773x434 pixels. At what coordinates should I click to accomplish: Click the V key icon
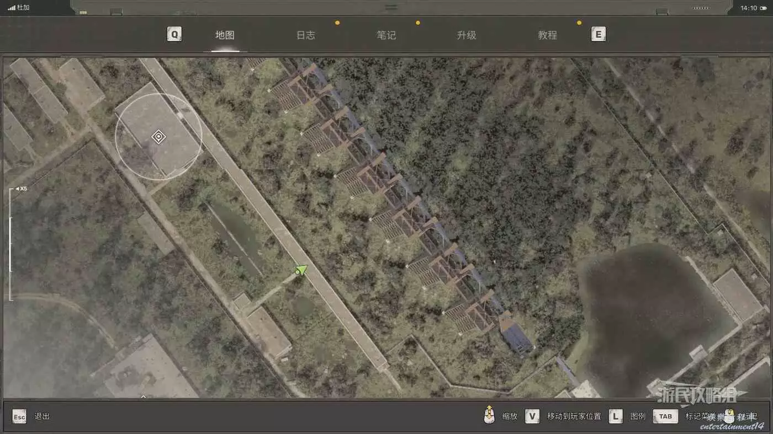pos(532,416)
